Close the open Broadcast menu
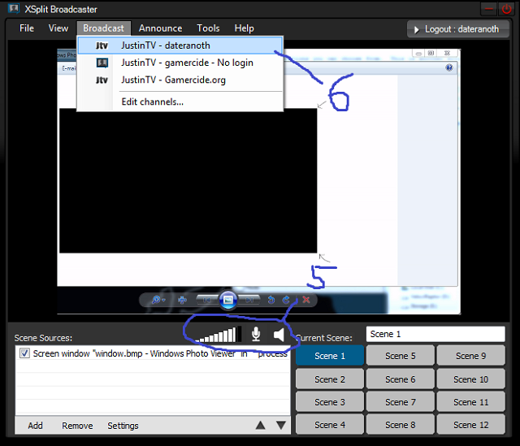This screenshot has width=520, height=446. pyautogui.click(x=104, y=28)
